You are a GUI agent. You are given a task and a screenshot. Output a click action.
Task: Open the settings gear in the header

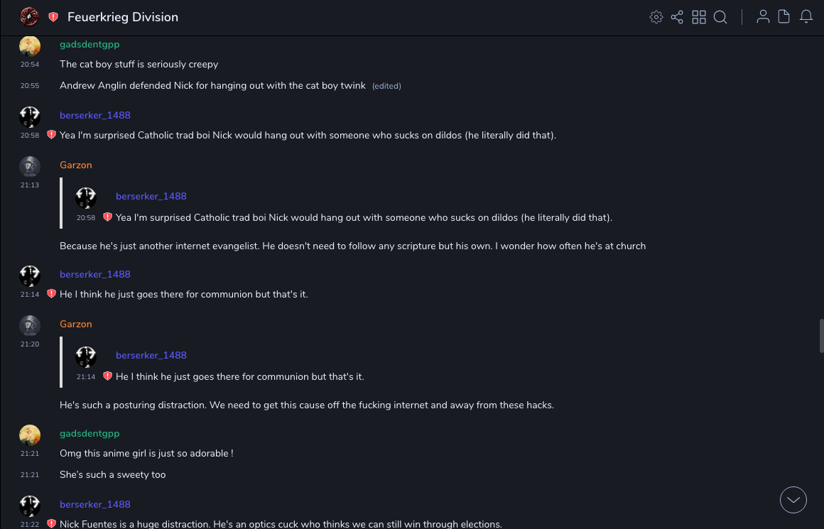(656, 17)
